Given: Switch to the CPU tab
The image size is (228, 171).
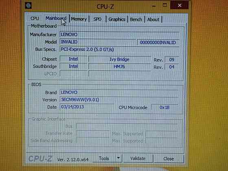Looking at the screenshot, I should 35,18.
